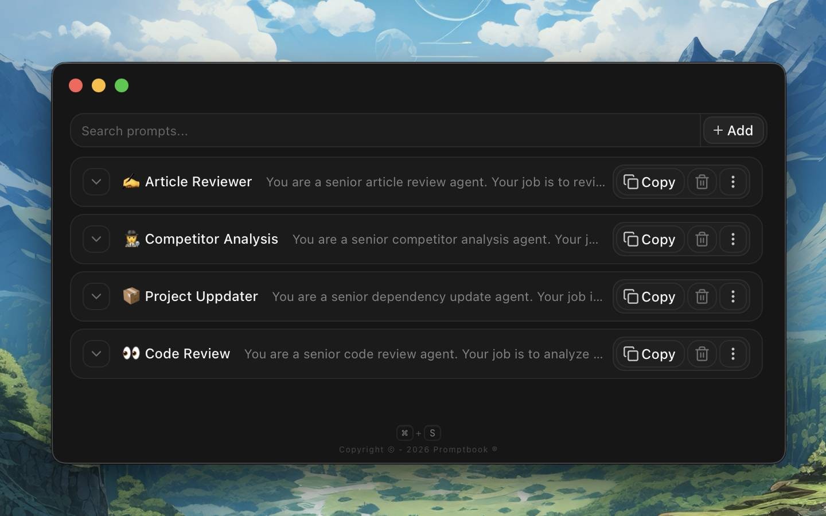Click the package emoji on Project Uppdater
The width and height of the screenshot is (826, 516).
(131, 296)
